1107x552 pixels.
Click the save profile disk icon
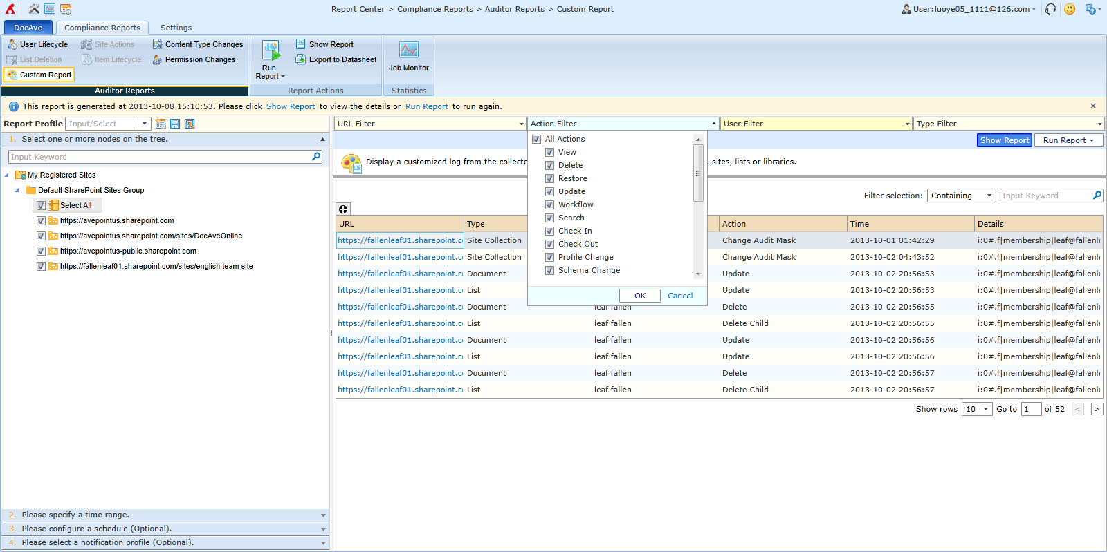[x=175, y=124]
